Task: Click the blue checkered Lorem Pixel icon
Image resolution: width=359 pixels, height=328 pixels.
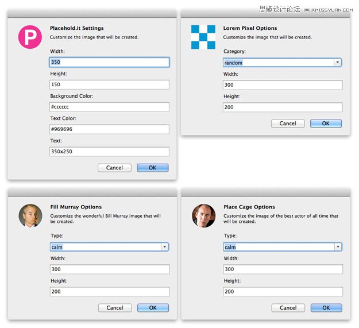Action: coord(203,37)
